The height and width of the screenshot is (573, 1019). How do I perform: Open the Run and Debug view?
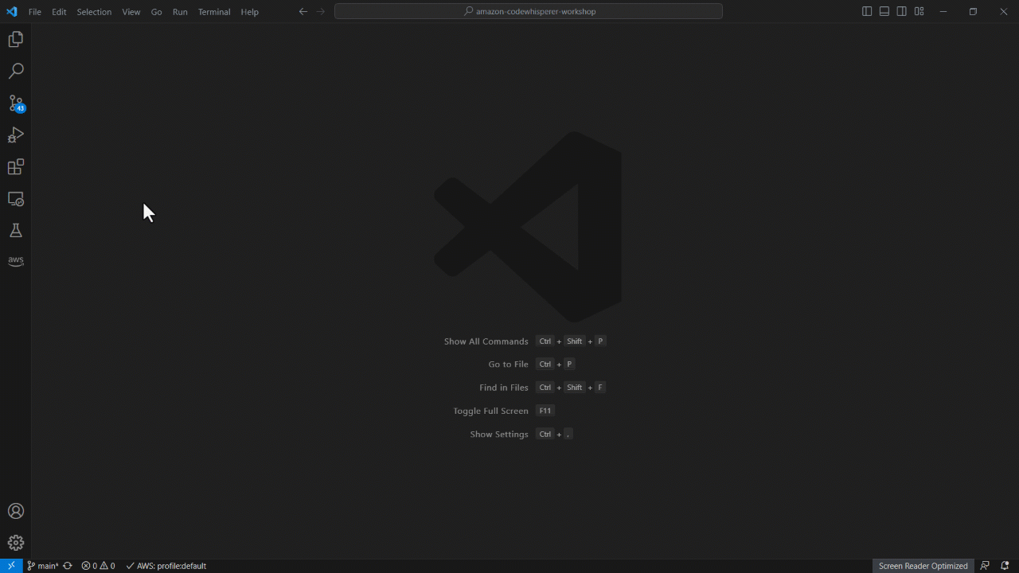16,135
